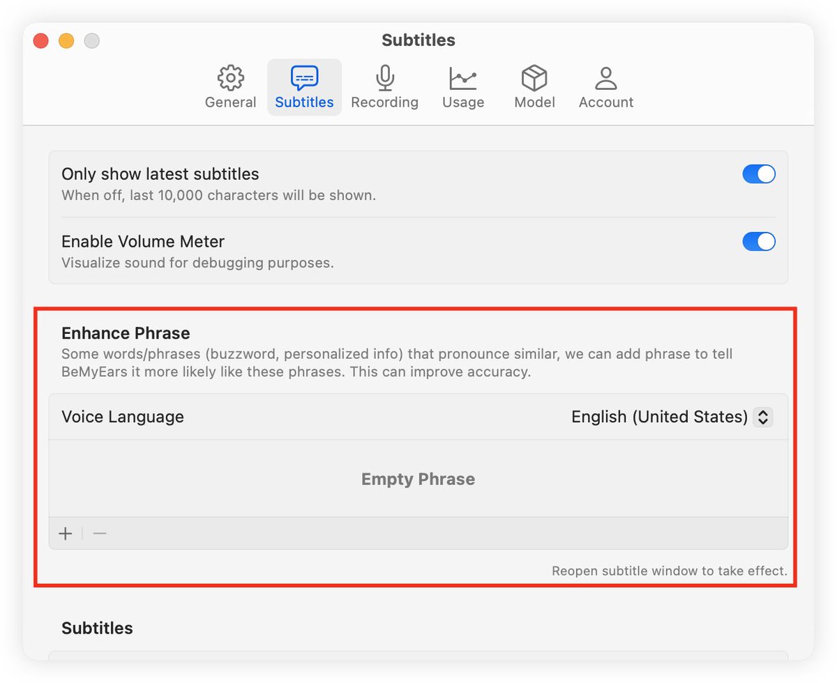Turn off Enable Volume Meter switch
This screenshot has width=837, height=683.
point(758,242)
